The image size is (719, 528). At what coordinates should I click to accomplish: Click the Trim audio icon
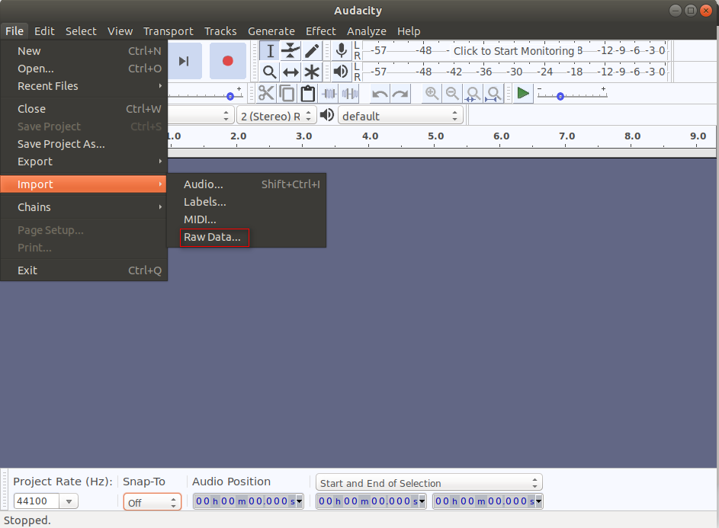click(x=329, y=94)
